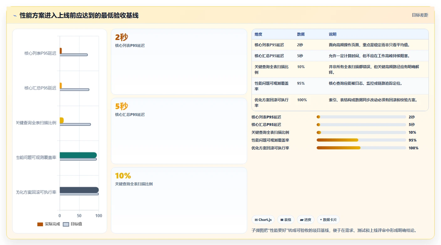Click the yellow 关键查询全表扫描比例 chart bar
Screen dimensions: 441x245
(62, 120)
